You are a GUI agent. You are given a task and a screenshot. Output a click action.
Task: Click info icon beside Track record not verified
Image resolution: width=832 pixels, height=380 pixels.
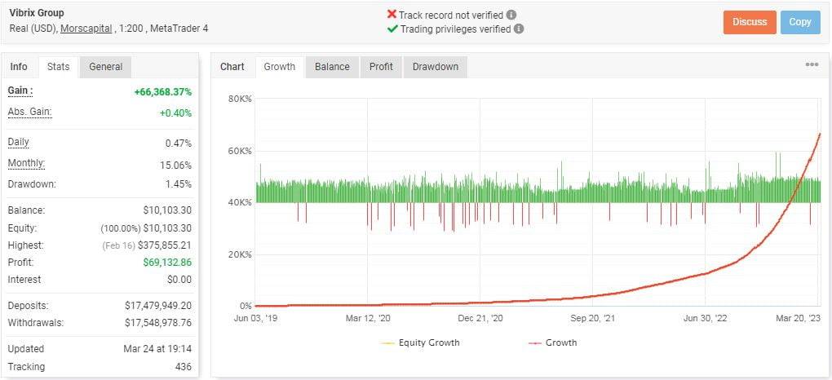click(511, 15)
